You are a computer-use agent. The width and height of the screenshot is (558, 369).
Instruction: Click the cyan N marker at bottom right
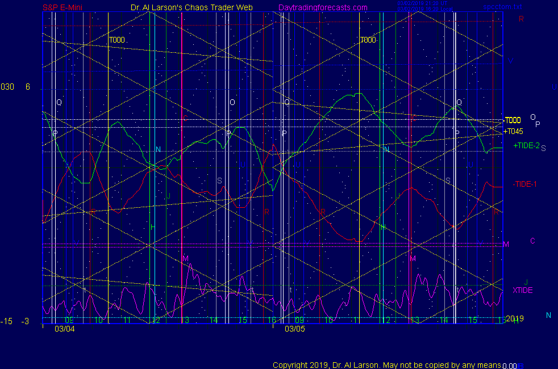tap(548, 315)
